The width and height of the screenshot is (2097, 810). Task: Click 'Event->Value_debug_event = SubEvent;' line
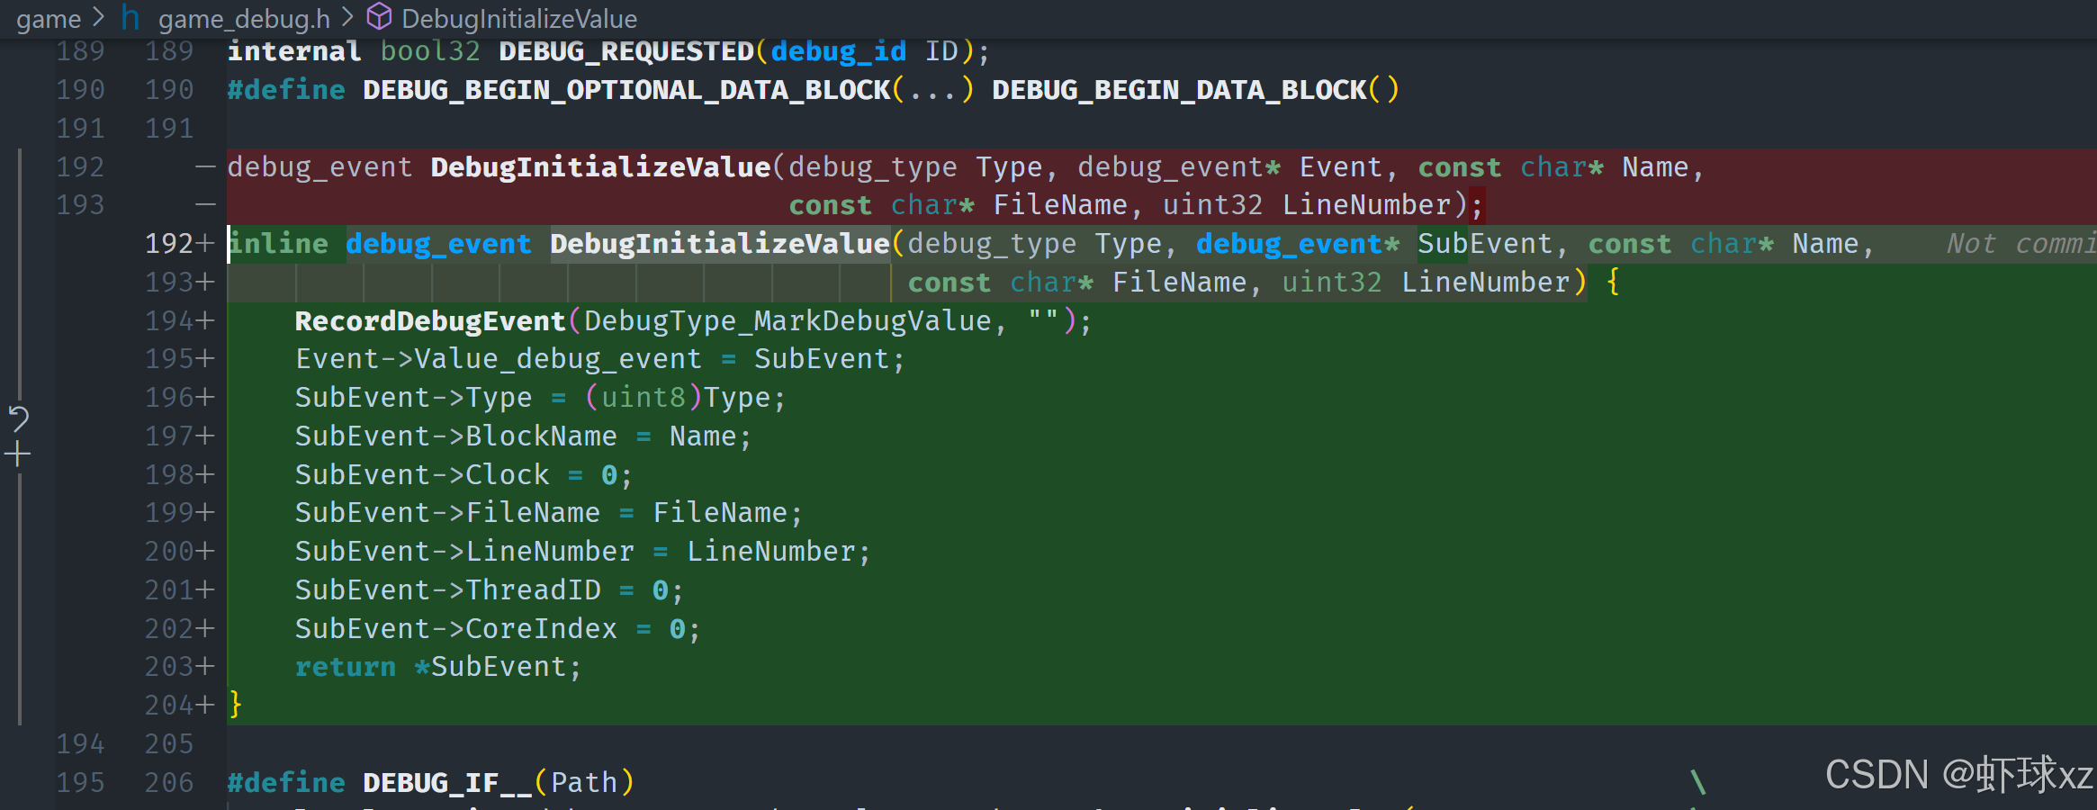point(599,359)
